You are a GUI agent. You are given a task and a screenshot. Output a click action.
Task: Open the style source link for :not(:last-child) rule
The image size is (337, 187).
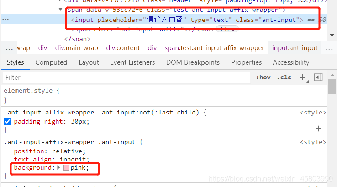tap(313, 113)
